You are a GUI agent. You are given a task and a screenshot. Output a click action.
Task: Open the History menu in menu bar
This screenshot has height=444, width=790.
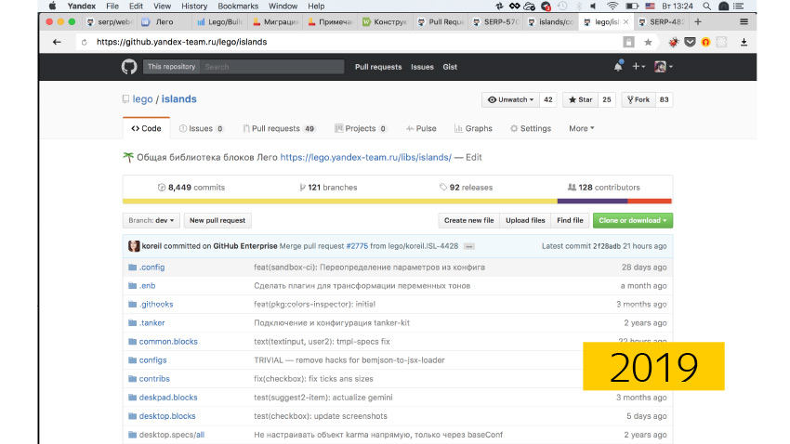click(x=194, y=7)
